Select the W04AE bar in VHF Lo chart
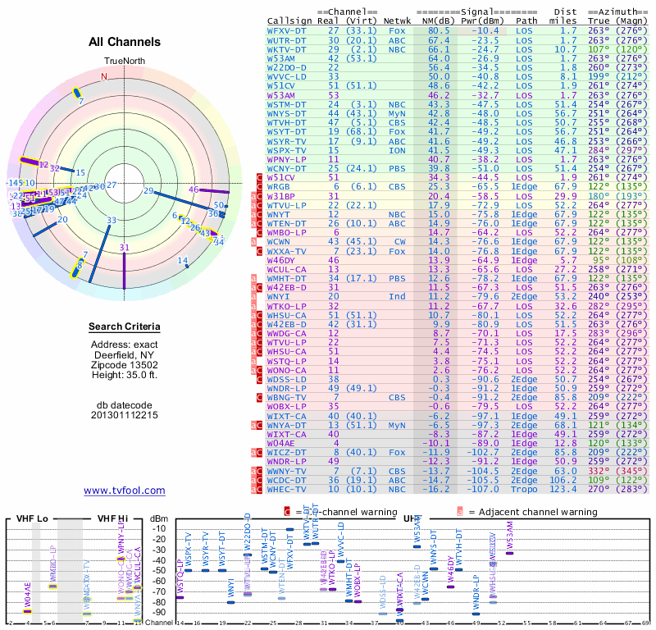This screenshot has width=656, height=630. (27, 611)
